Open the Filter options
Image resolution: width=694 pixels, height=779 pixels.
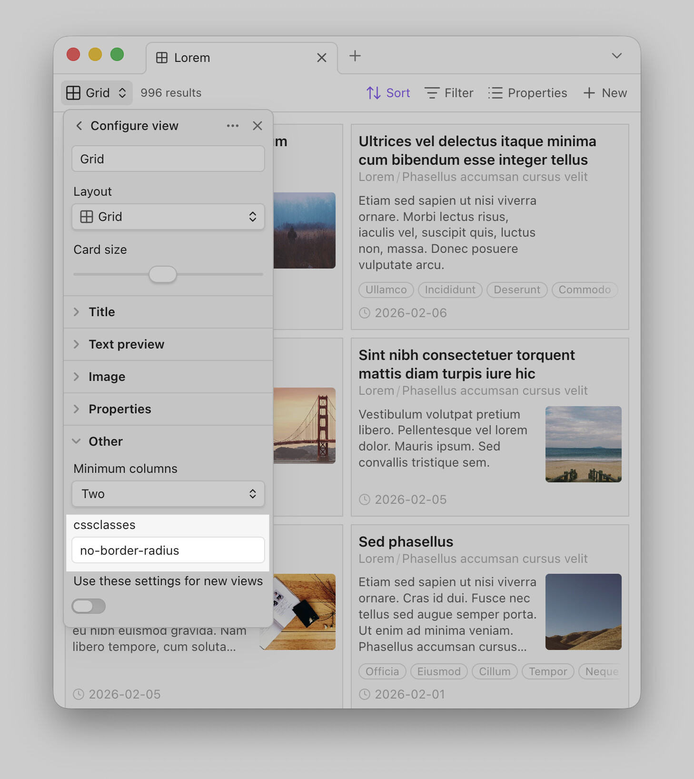click(x=449, y=93)
